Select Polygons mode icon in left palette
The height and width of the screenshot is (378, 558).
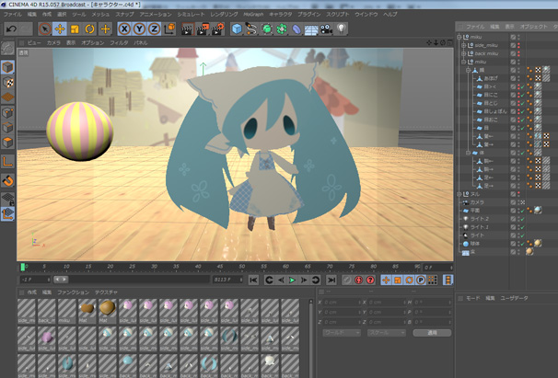tap(8, 143)
